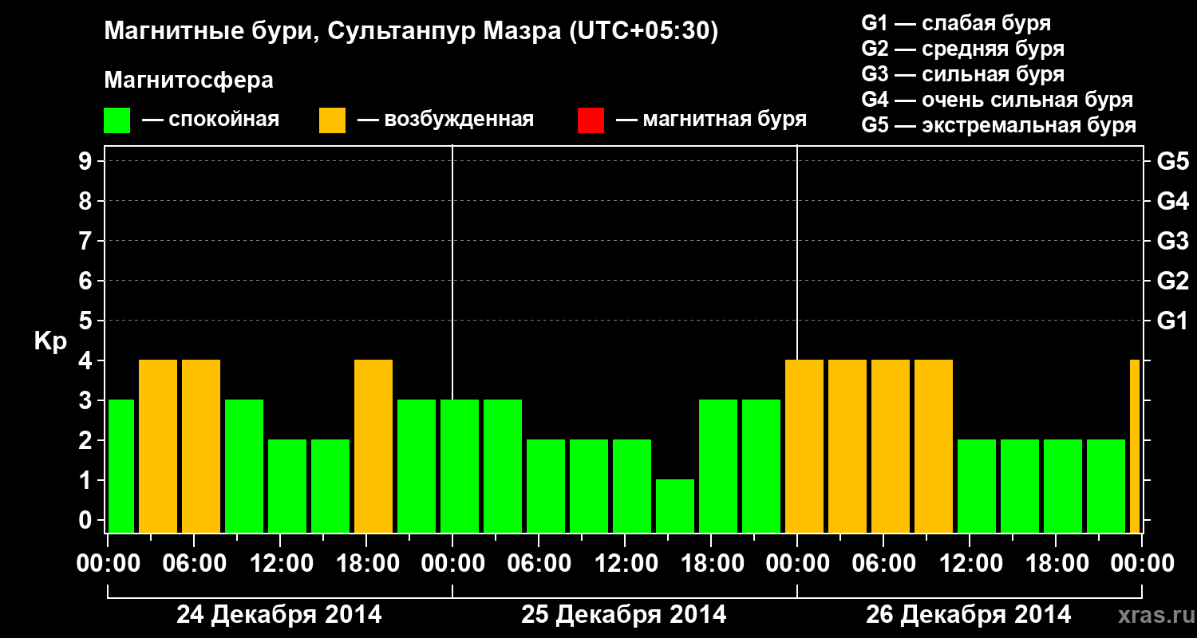Click the red 'магнитная буря' legend swatch
Screen dimensions: 1197x638
point(591,120)
